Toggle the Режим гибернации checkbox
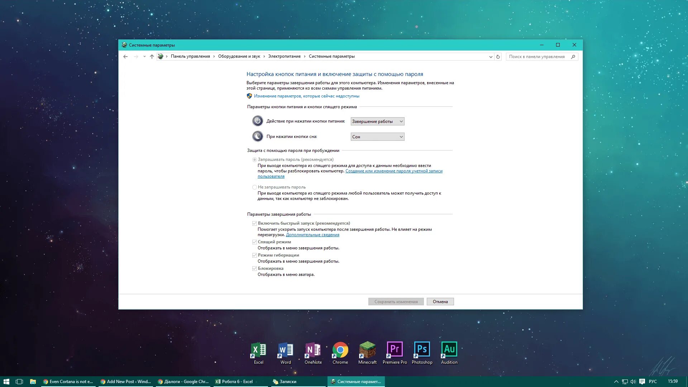The height and width of the screenshot is (387, 688). (254, 255)
